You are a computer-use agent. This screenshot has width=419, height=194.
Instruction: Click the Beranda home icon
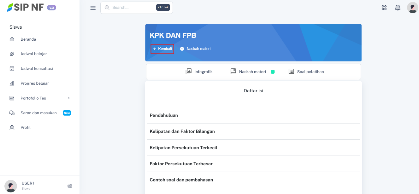(x=12, y=39)
